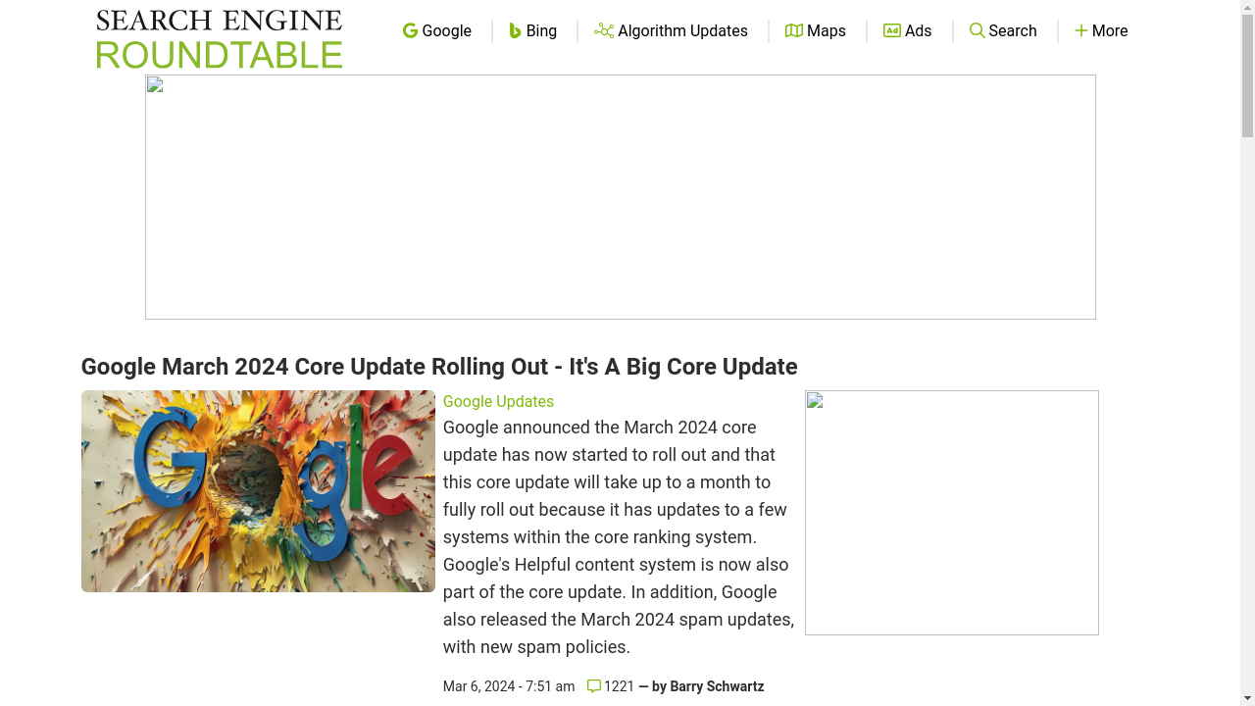Open the March 2024 Core Update headline

[x=439, y=367]
